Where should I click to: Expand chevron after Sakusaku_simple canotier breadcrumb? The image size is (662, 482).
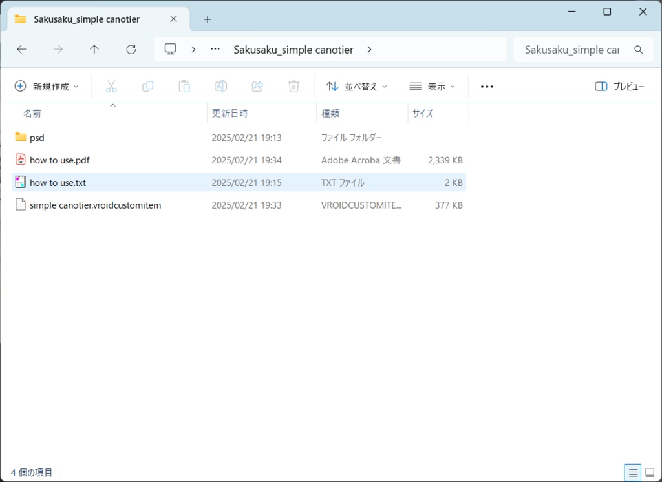pyautogui.click(x=369, y=49)
